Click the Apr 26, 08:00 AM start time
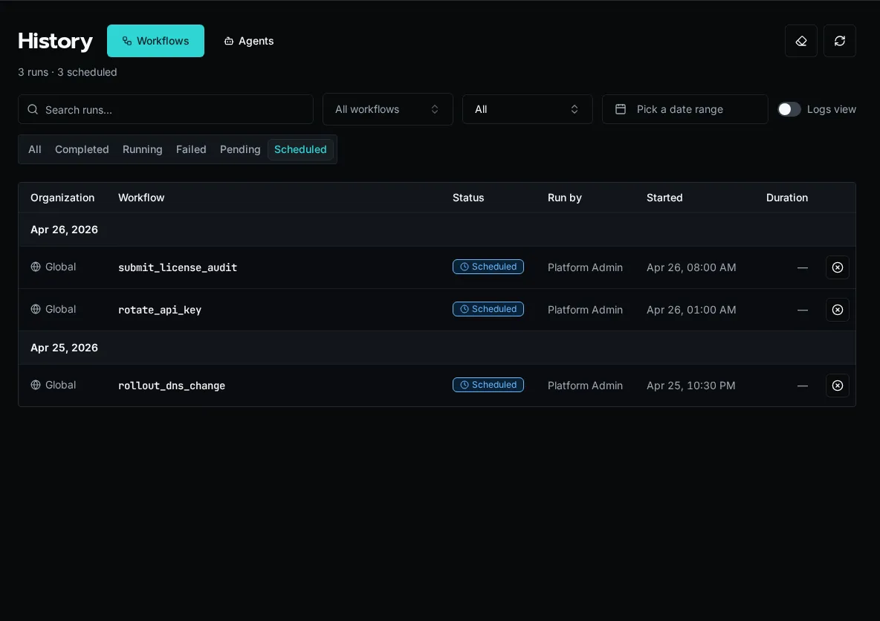The height and width of the screenshot is (621, 880). tap(691, 267)
